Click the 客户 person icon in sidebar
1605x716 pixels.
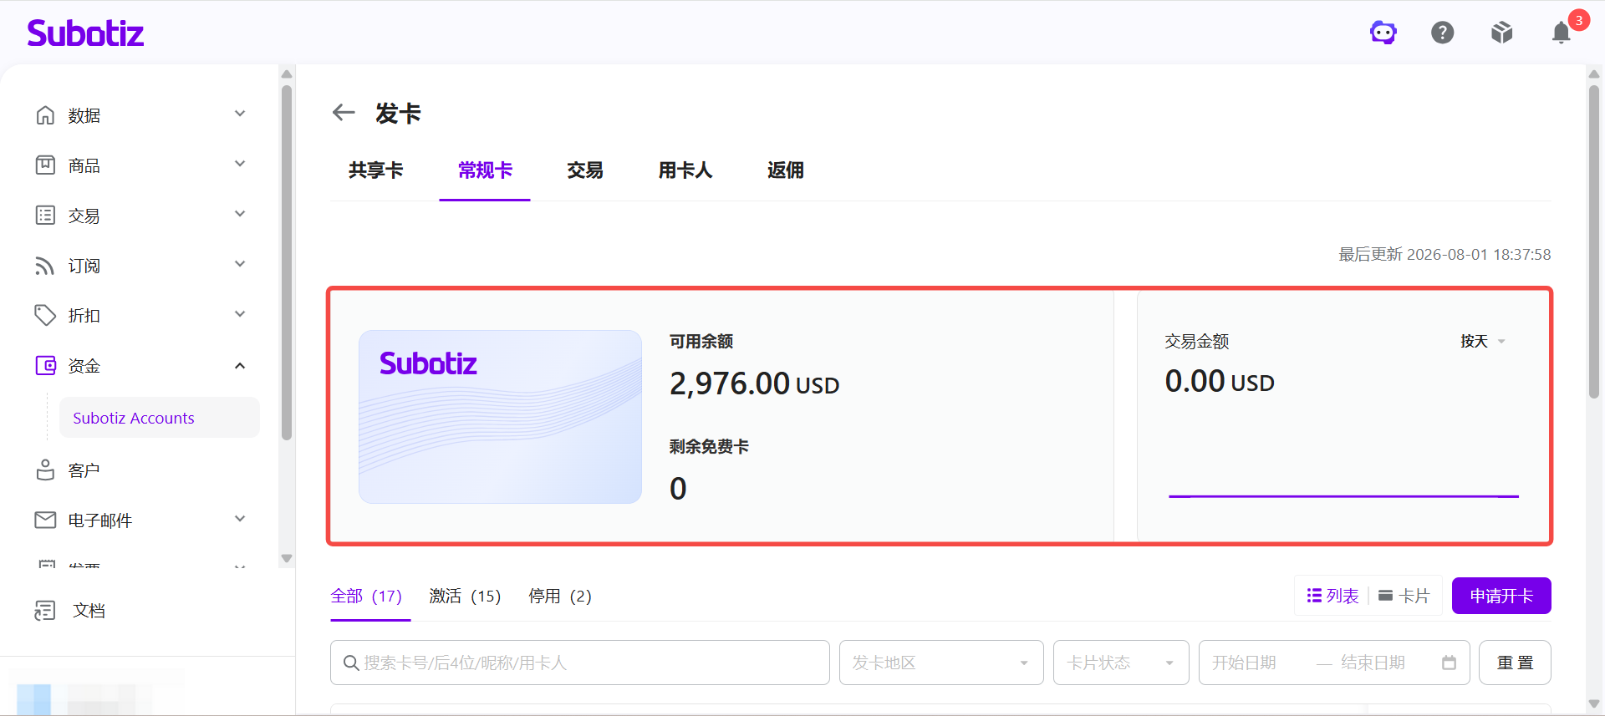[x=45, y=470]
